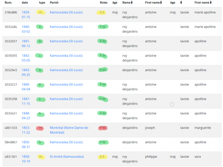Click red 'm' type badge for record 4801333
223x167 pixels.
40,128
